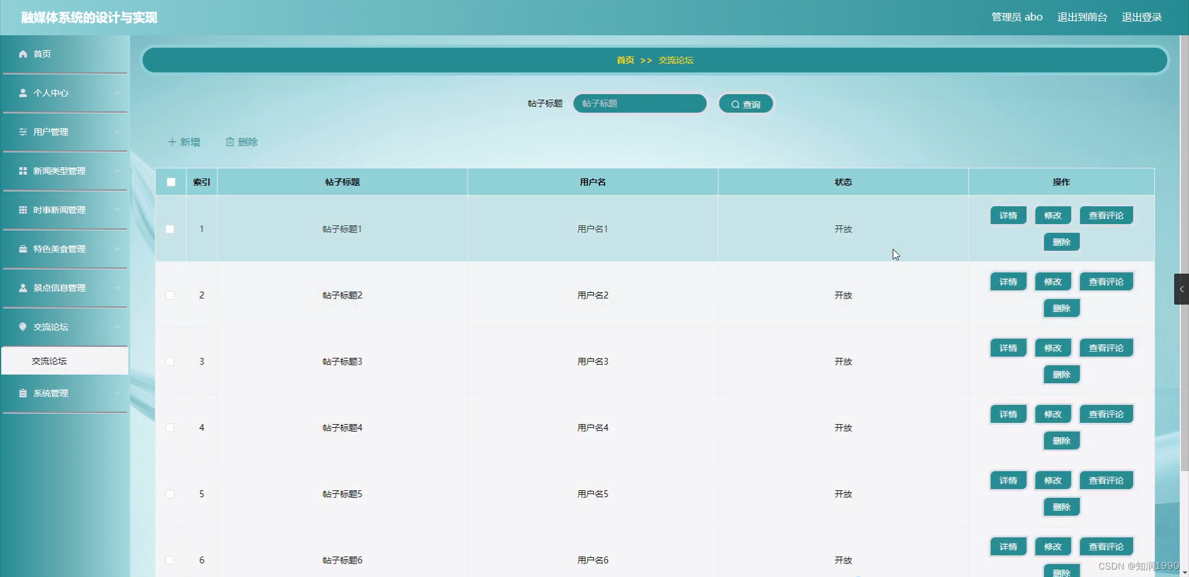Collapse the 系统管理 chevron
The width and height of the screenshot is (1189, 577).
point(118,393)
